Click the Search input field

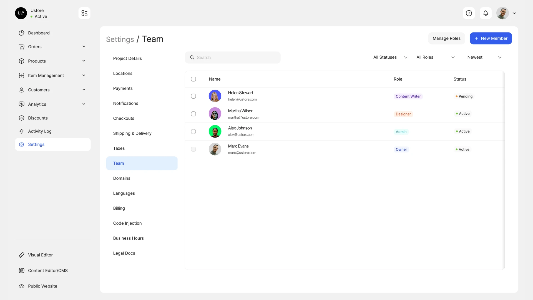[233, 57]
